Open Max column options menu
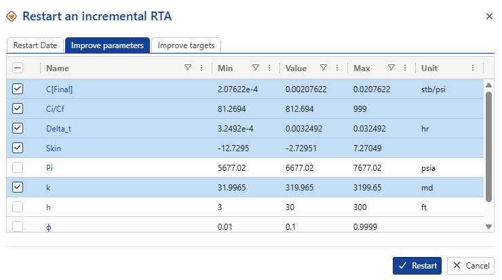This screenshot has height=280, width=502. coord(405,68)
